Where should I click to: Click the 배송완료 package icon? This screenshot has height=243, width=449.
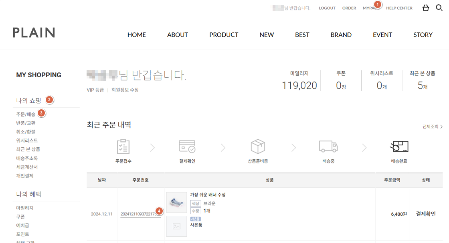399,147
